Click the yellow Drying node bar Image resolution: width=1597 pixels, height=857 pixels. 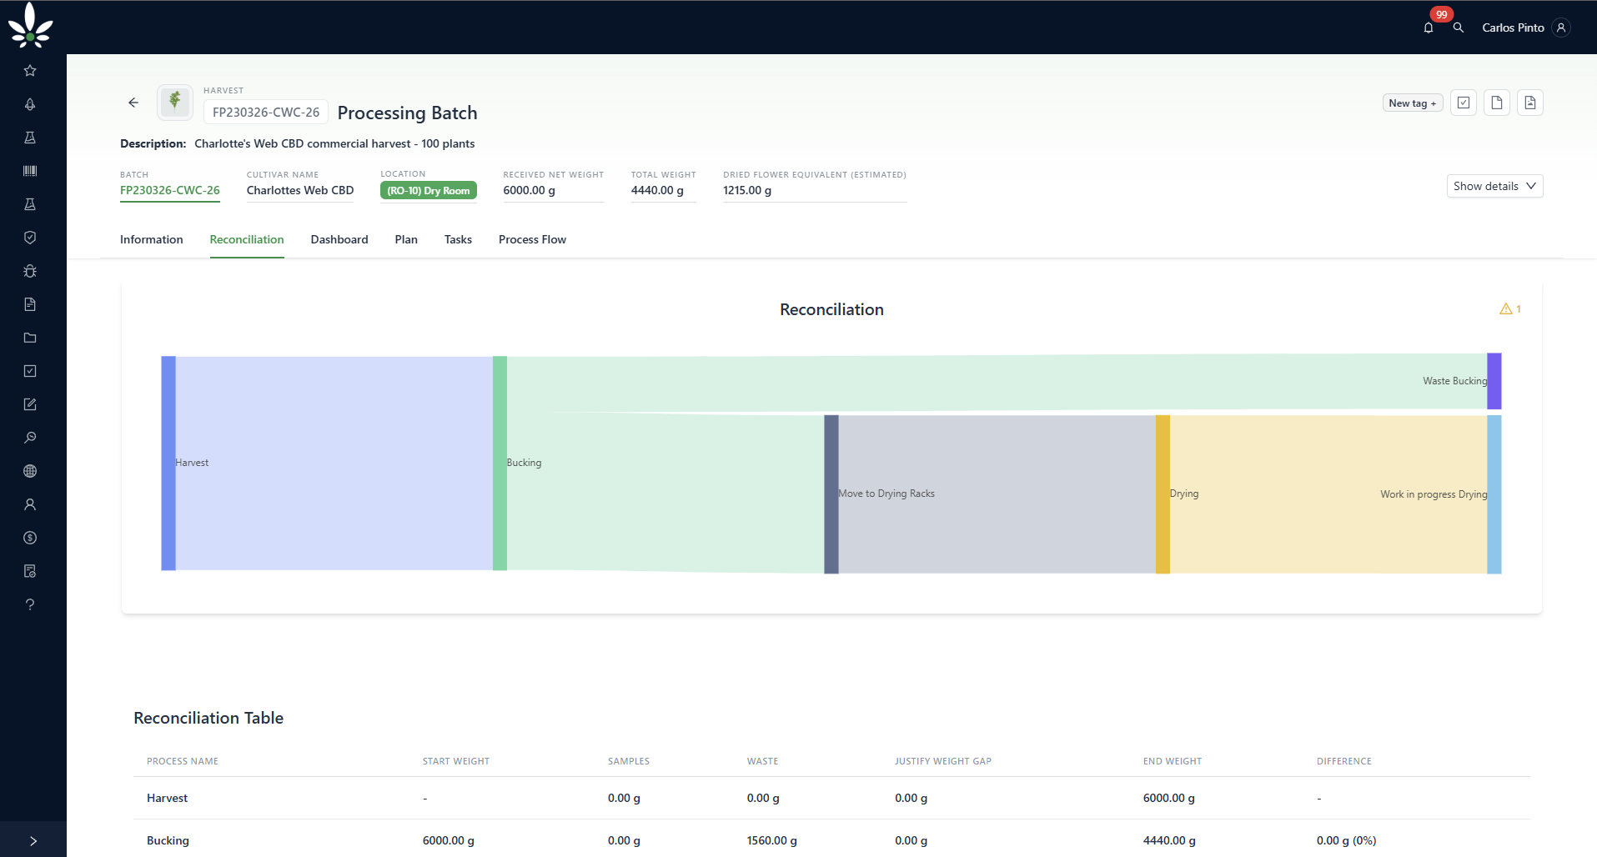point(1163,494)
